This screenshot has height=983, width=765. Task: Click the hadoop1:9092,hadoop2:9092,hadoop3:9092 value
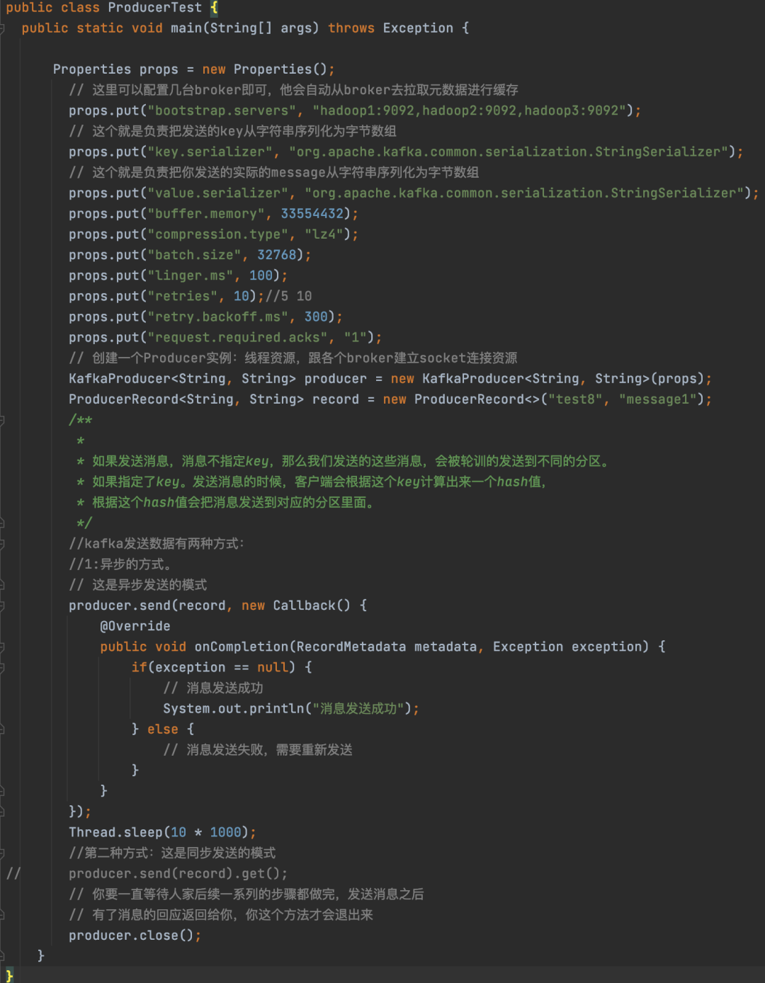469,110
